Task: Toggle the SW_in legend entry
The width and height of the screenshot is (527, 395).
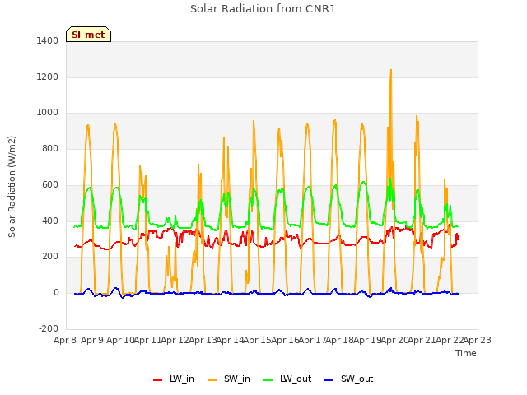Action: pos(229,379)
